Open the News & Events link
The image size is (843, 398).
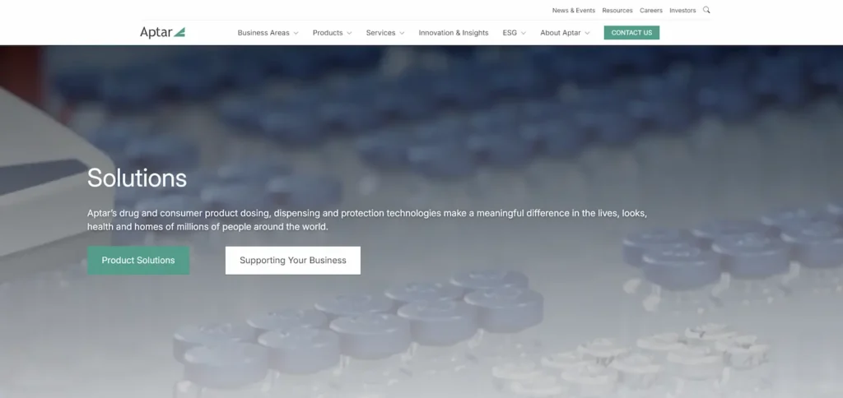(574, 11)
